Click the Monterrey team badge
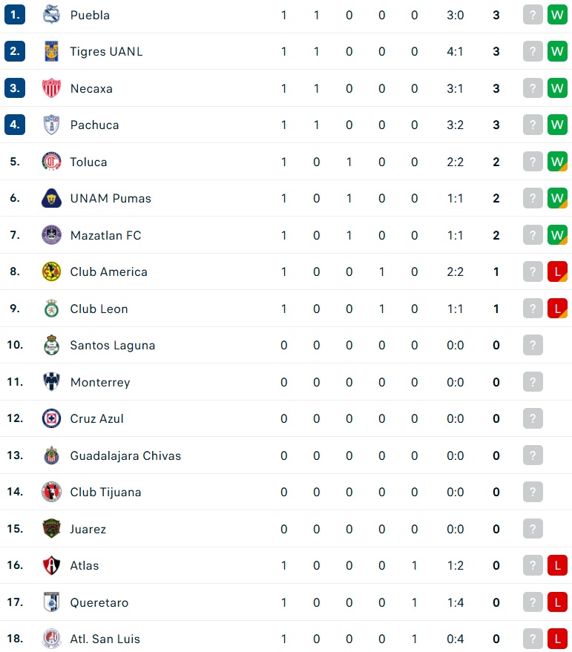Screen dimensions: 572x652 tap(52, 382)
